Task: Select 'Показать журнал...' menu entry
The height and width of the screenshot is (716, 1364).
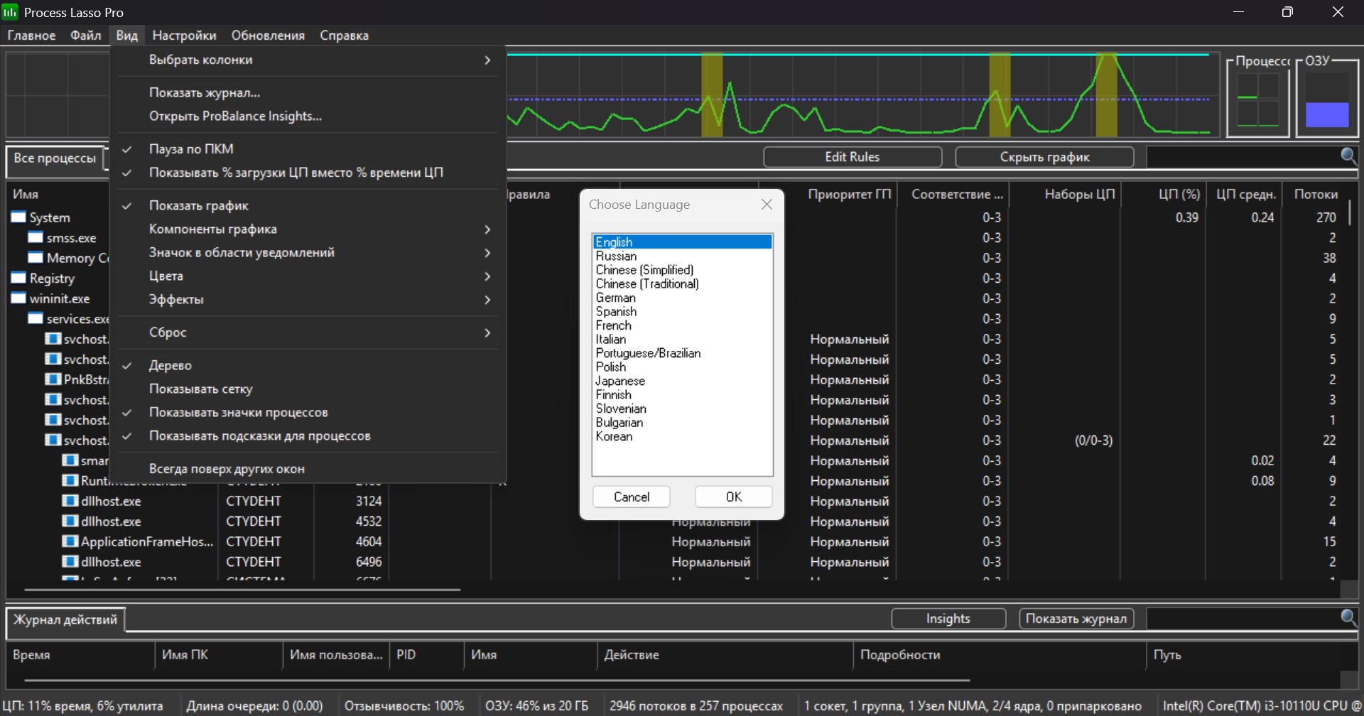Action: (205, 93)
